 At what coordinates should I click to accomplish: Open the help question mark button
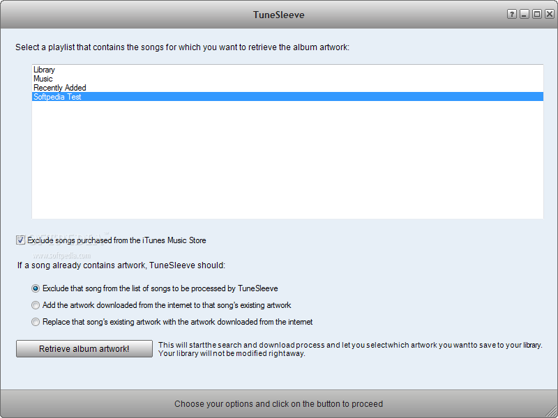511,14
